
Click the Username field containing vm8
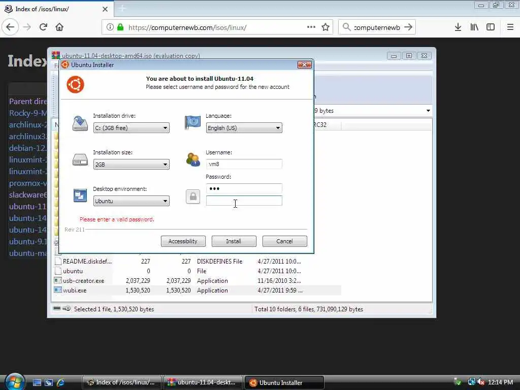244,164
